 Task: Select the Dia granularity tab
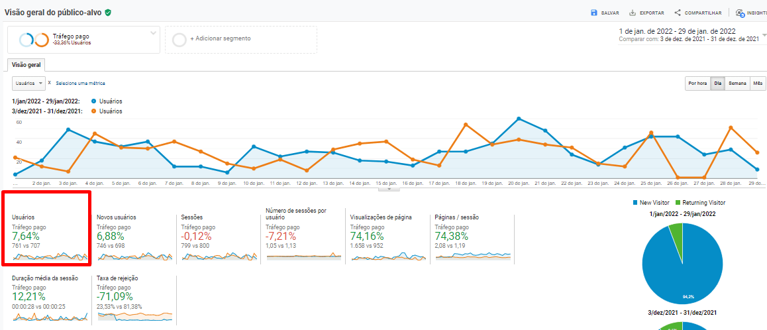tap(717, 83)
